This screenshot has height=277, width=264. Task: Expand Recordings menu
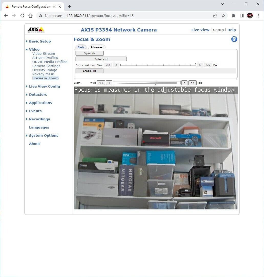[x=39, y=119]
